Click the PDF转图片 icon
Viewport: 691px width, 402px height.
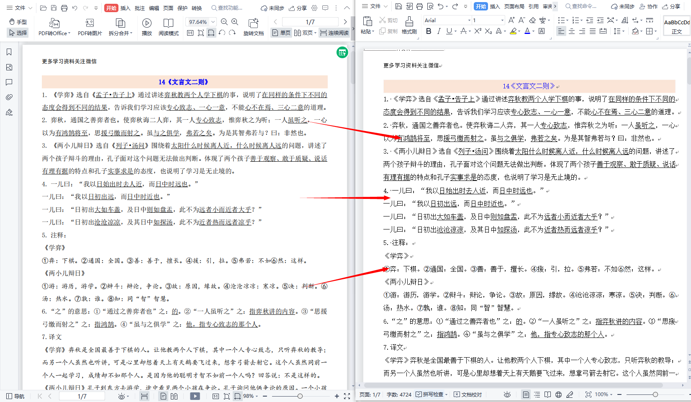[89, 24]
